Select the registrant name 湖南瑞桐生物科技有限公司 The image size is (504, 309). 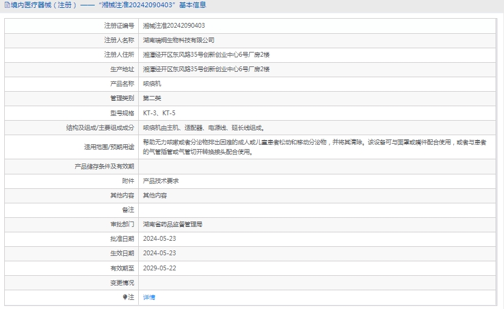179,40
